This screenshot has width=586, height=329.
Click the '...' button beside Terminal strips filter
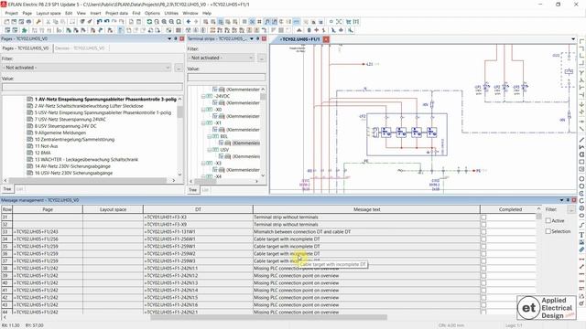click(262, 58)
